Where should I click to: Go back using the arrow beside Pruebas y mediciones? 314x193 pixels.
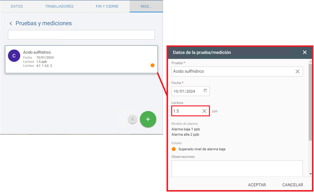click(11, 24)
